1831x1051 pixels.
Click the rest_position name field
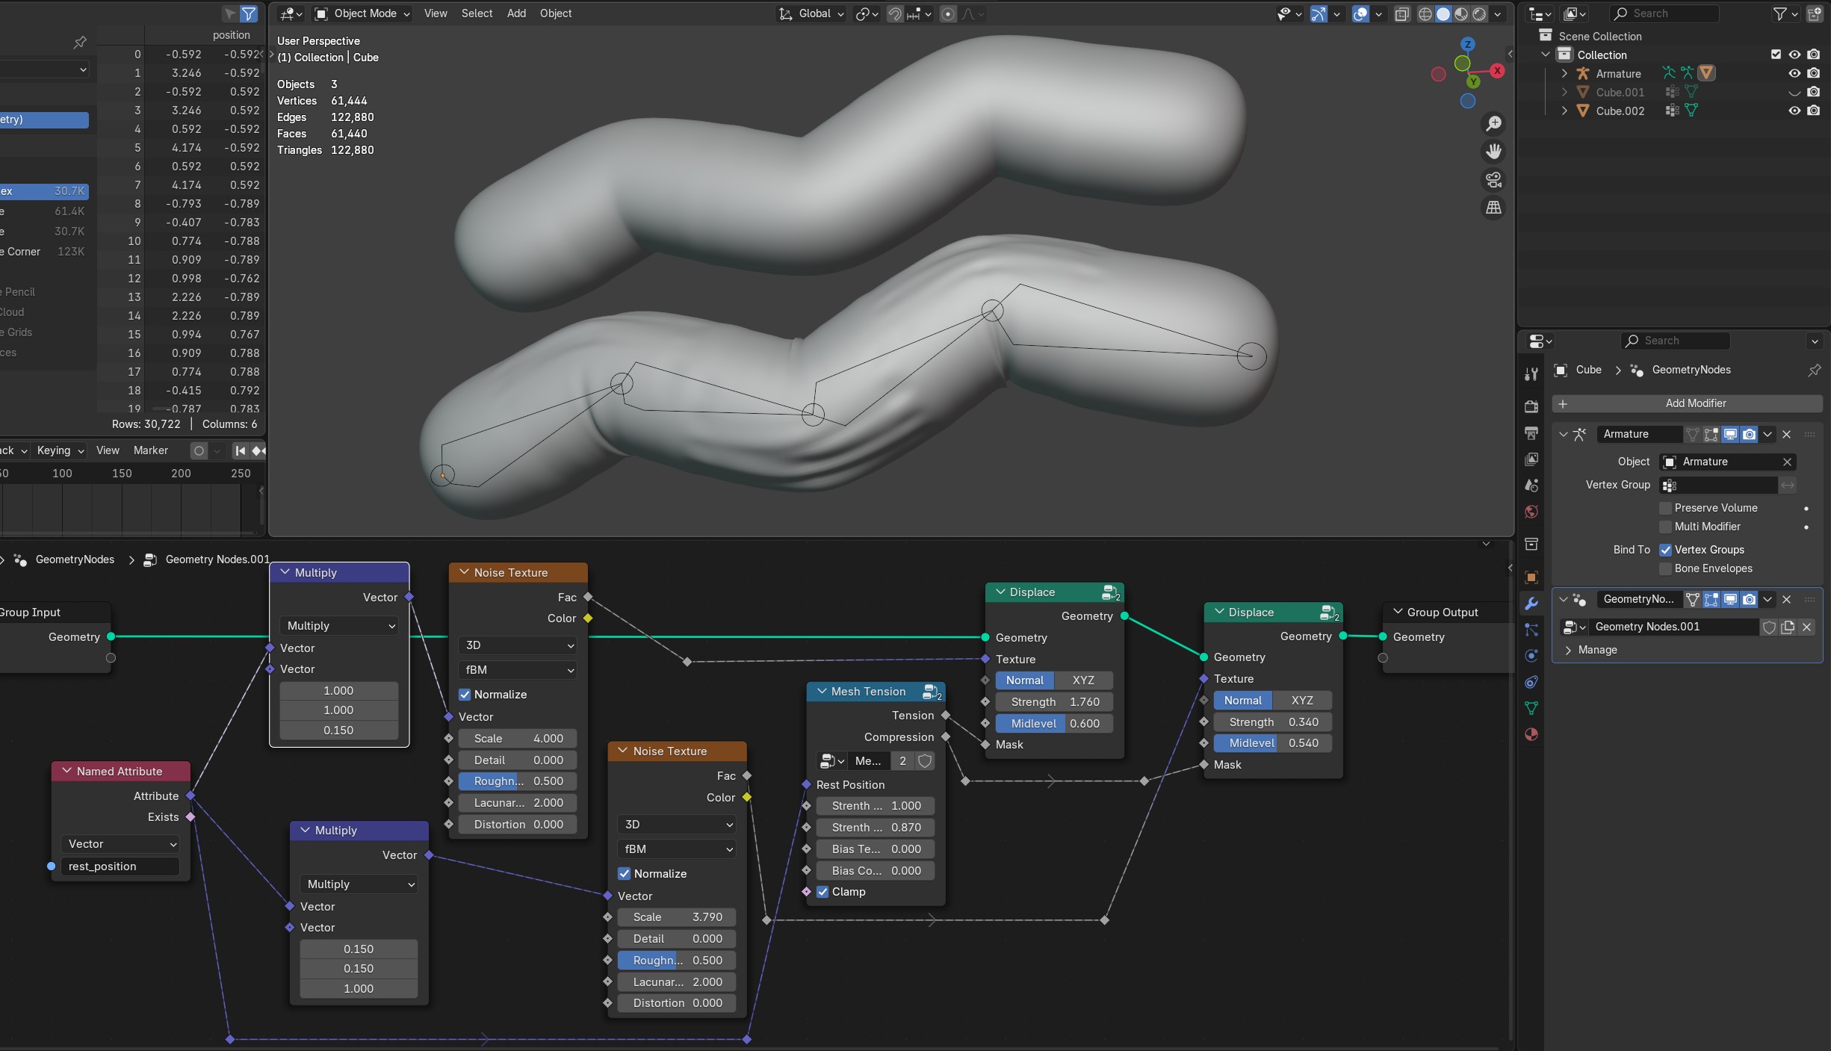120,866
